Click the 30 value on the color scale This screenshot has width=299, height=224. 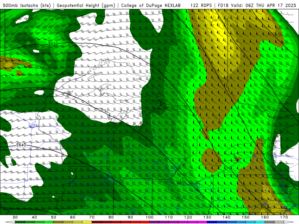(15, 217)
